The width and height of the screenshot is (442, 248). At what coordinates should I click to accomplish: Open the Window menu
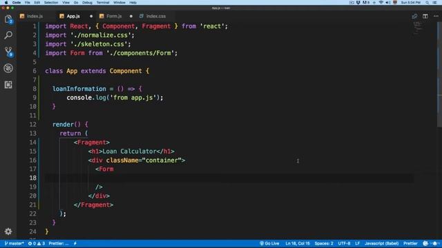(x=119, y=3)
